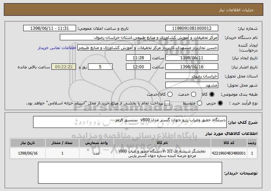Click the واحد شمارش column header
Viewport: 271px width, 191px height.
pos(96,143)
